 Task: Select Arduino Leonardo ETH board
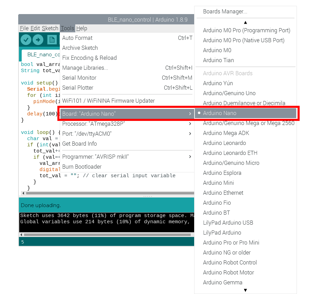click(x=245, y=153)
